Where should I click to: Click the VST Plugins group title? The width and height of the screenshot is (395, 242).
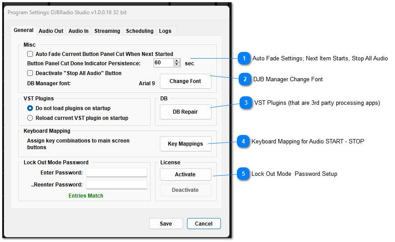tap(39, 99)
